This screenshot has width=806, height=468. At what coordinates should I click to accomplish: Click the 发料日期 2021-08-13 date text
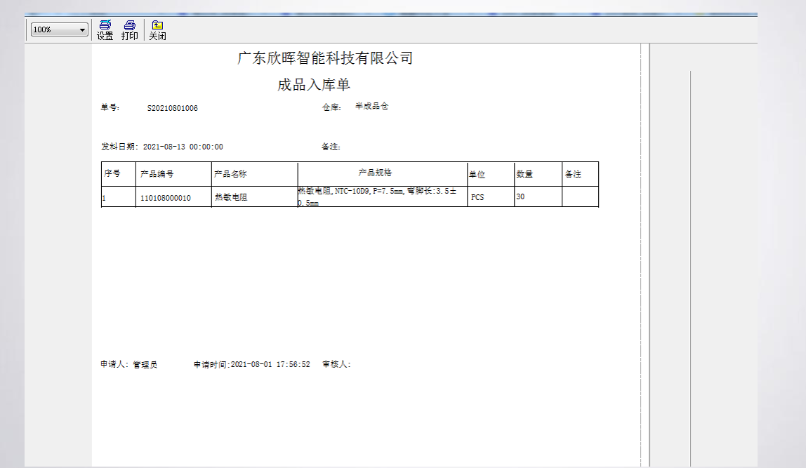tap(162, 147)
